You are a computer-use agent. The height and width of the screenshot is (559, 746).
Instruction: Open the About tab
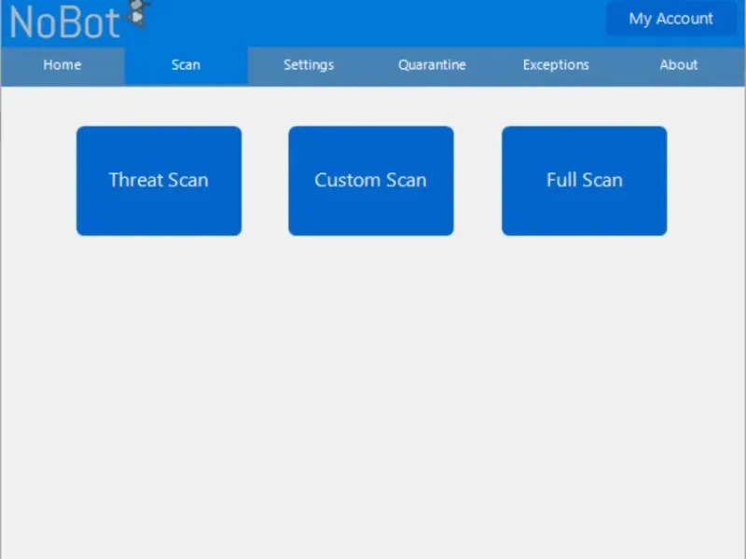679,65
